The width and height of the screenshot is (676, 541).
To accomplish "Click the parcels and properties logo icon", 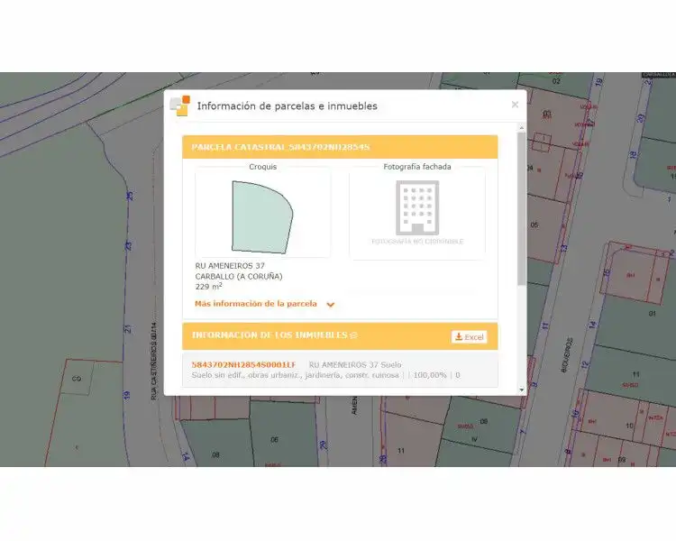I will coord(179,105).
